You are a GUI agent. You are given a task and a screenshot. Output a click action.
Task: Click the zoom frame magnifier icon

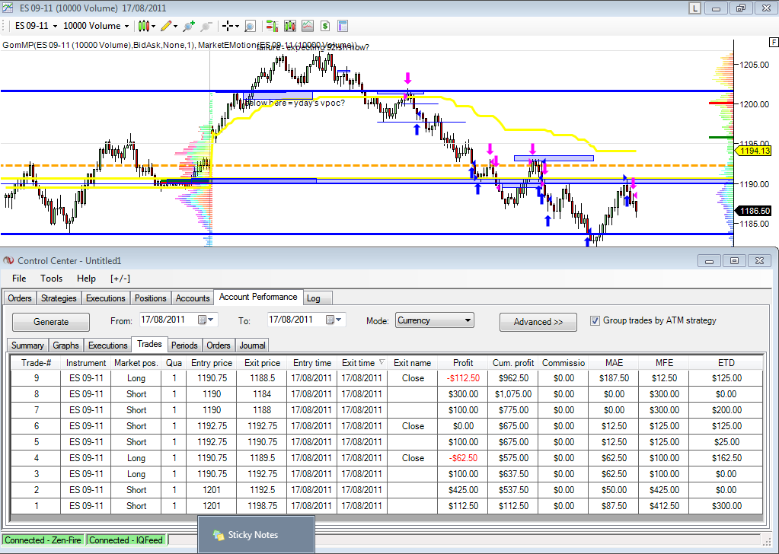tap(250, 26)
